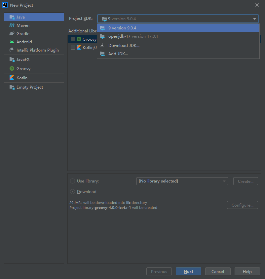265x279 pixels.
Task: Click the Gradle elephant icon
Action: click(x=12, y=33)
